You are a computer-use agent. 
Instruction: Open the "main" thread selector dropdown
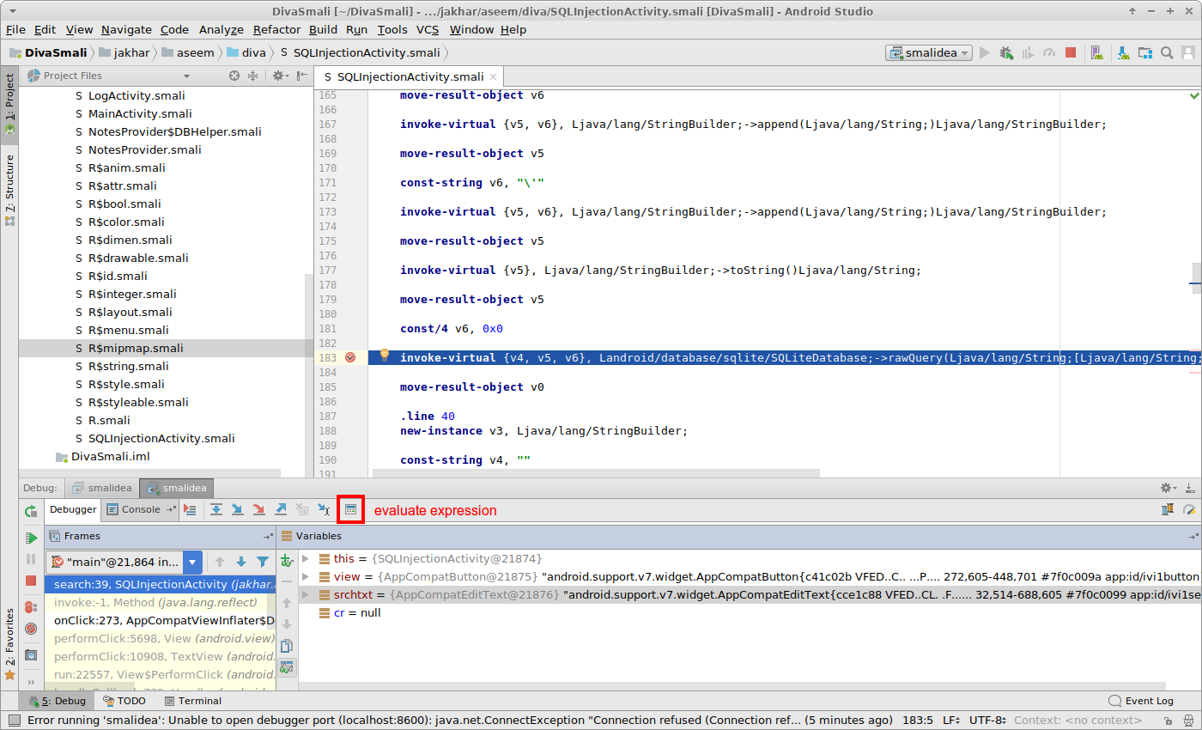[192, 563]
